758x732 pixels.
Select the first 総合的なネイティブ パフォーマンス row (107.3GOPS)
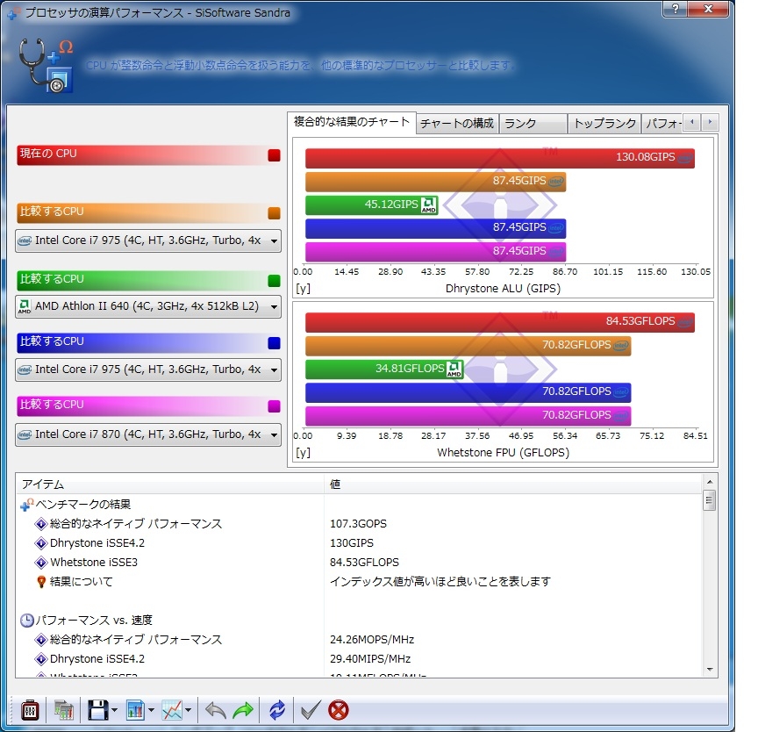click(358, 524)
